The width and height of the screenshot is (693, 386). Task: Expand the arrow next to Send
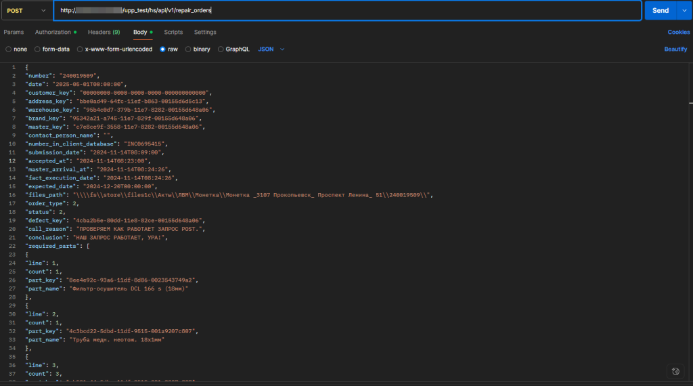[684, 11]
